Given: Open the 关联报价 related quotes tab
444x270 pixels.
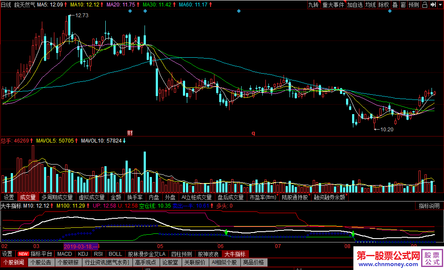Looking at the screenshot, I should pos(195,262).
